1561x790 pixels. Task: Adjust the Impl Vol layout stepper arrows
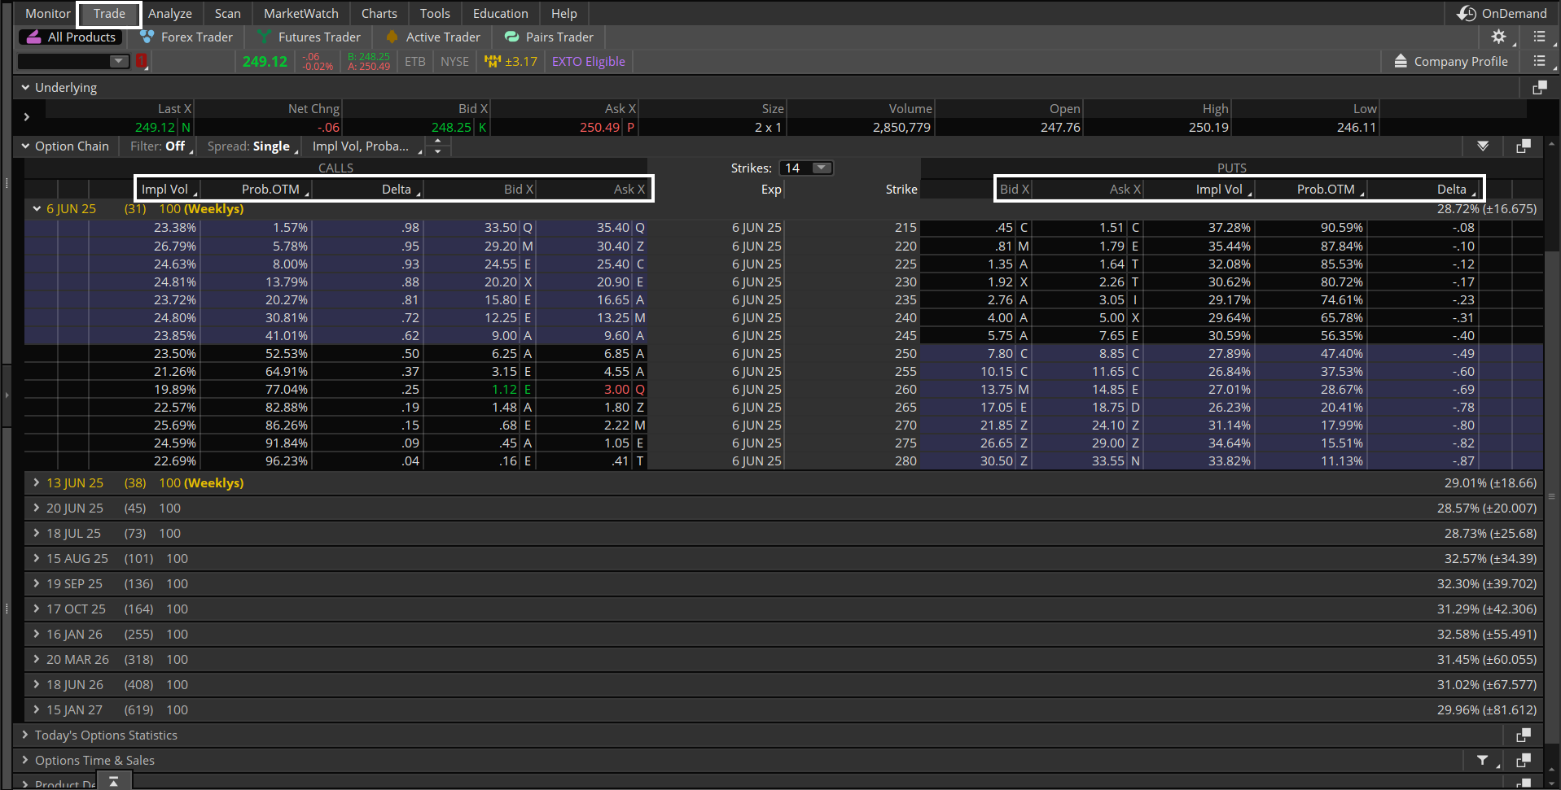(x=437, y=146)
